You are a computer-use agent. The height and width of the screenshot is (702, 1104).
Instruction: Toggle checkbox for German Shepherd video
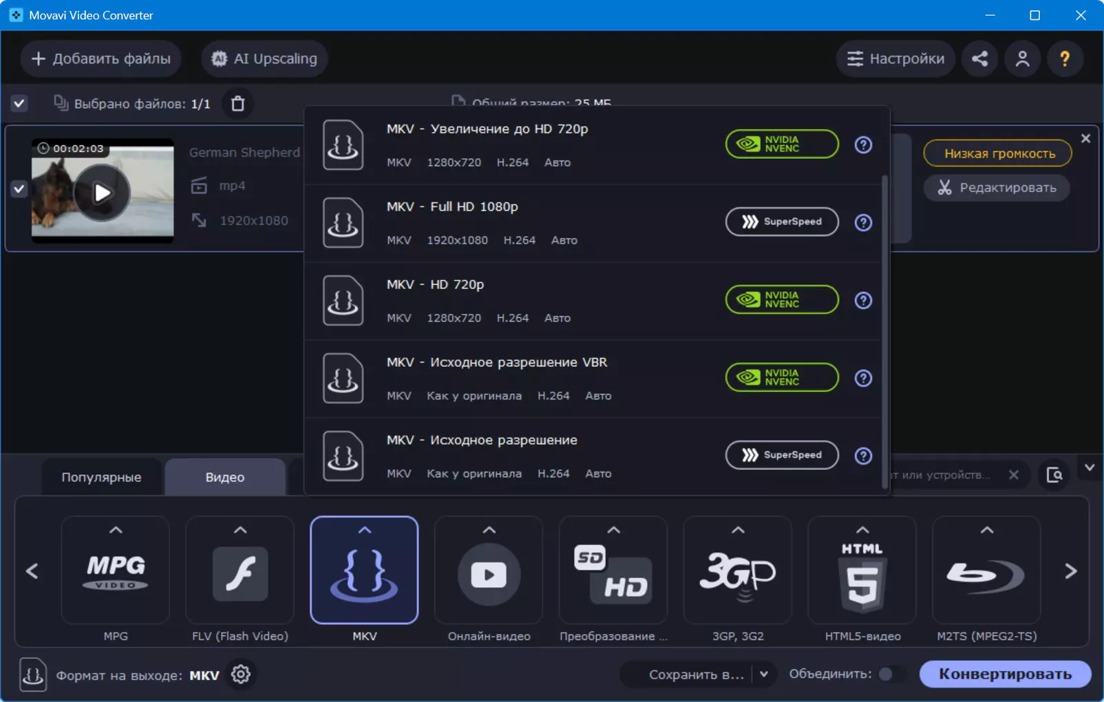tap(19, 189)
